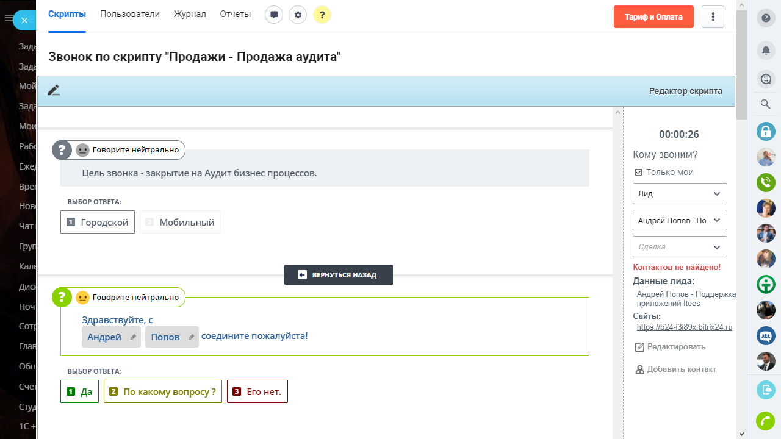The width and height of the screenshot is (781, 439).
Task: Open the Андрей Попов - Поддержка приложений Itees link
Action: [x=686, y=299]
